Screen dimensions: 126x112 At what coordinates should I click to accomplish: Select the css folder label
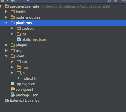pos(24,62)
